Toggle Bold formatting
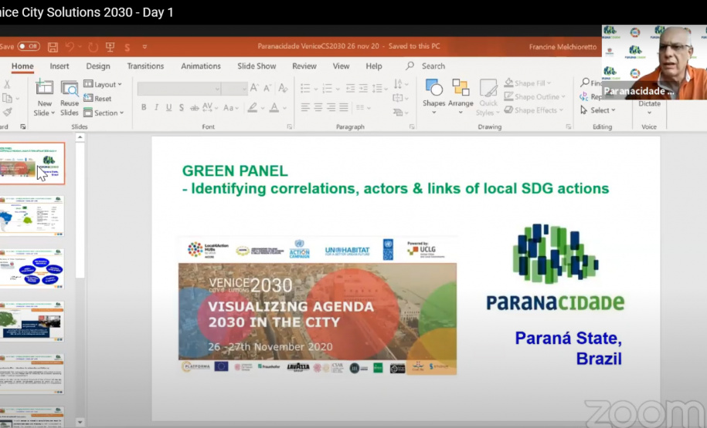707x428 pixels. click(x=144, y=107)
